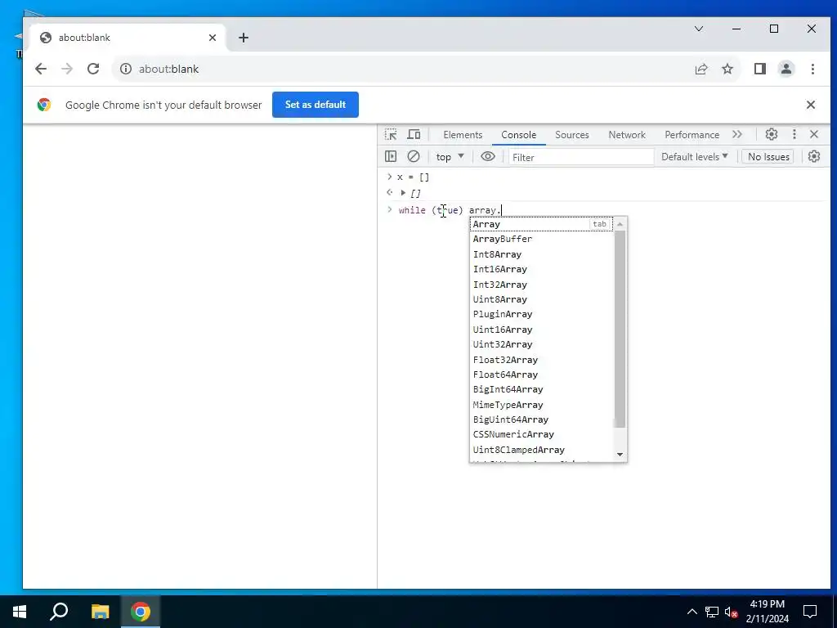Select Int16Array suggestion
Screen dimensions: 837x628
pos(541,270)
